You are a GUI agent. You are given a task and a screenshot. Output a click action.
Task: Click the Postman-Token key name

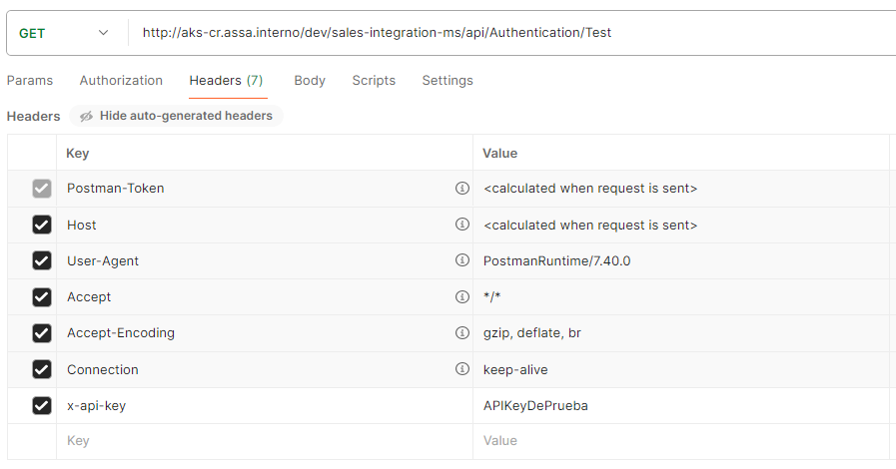[116, 189]
